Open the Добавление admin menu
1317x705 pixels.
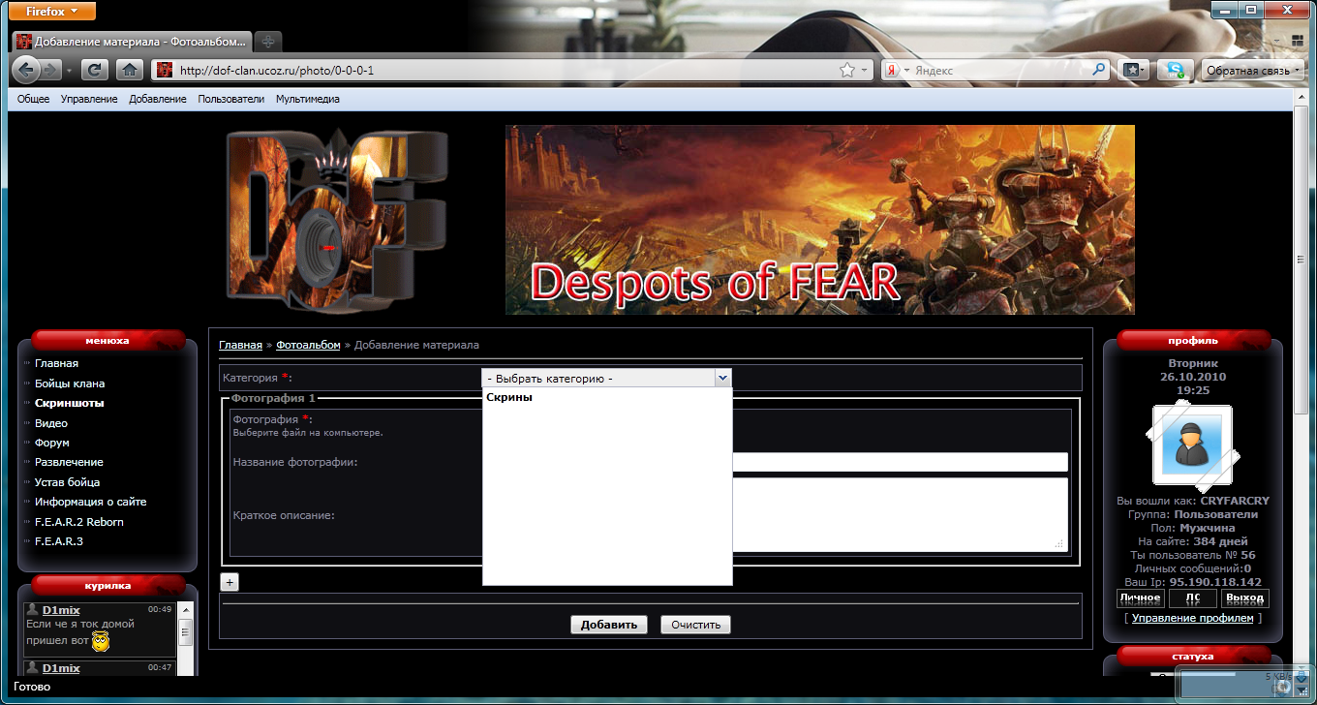pyautogui.click(x=158, y=99)
